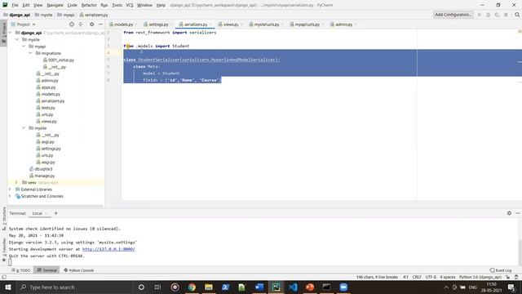This screenshot has width=522, height=294.
Task: Switch to models.py editor tab
Action: (123, 24)
